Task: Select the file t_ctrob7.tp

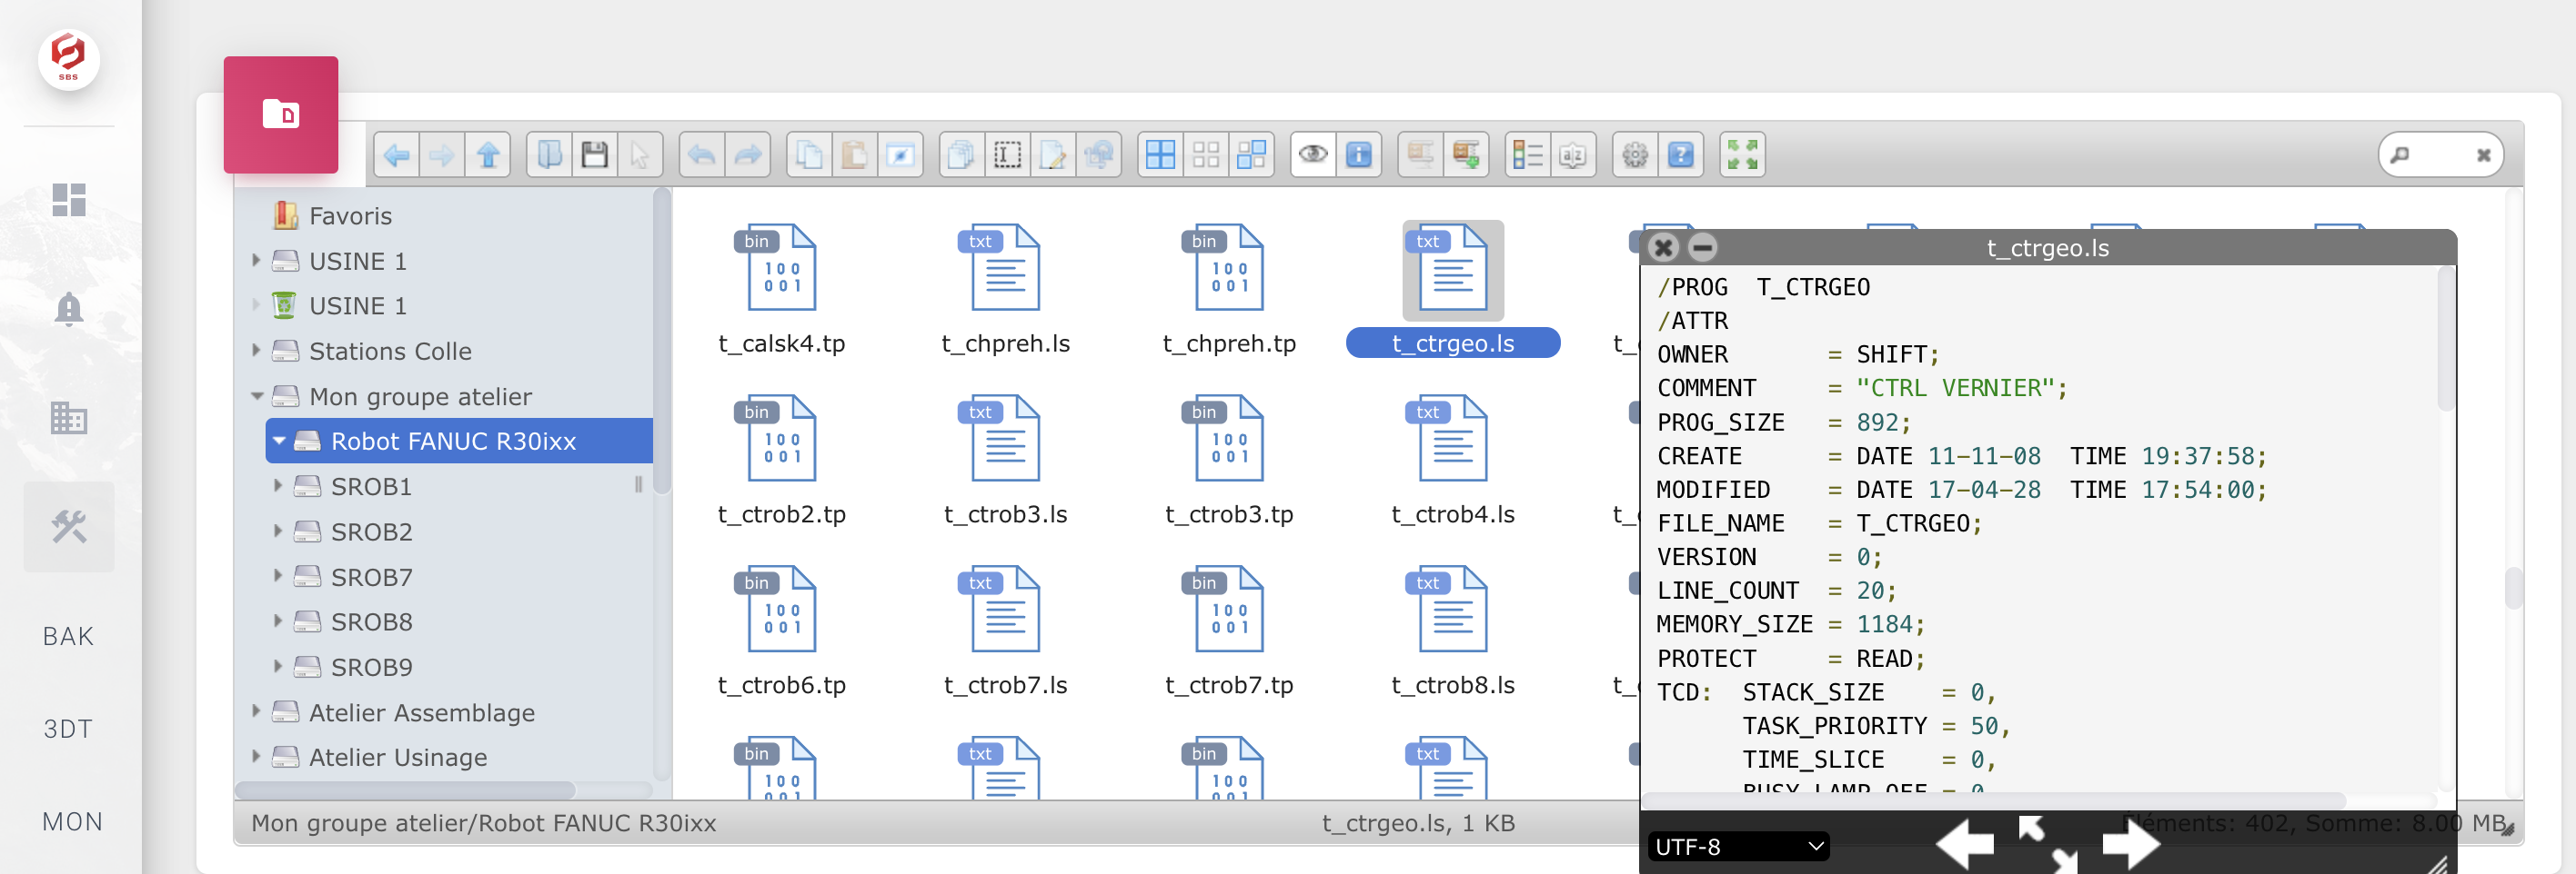Action: [x=1229, y=631]
